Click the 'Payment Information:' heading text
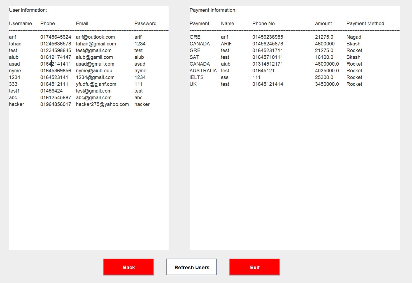The width and height of the screenshot is (412, 283). click(x=213, y=10)
